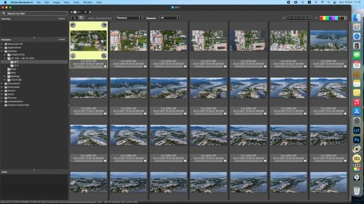The image size is (364, 204).
Task: Open the Trash in the Dock
Action: click(x=357, y=191)
